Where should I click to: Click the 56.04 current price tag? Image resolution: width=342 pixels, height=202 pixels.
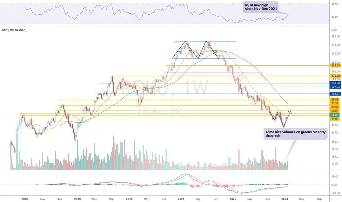click(335, 115)
